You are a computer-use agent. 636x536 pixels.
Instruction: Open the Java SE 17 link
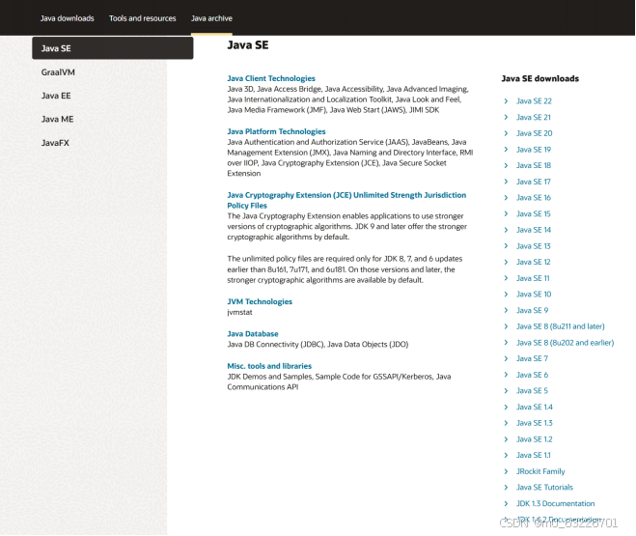533,182
